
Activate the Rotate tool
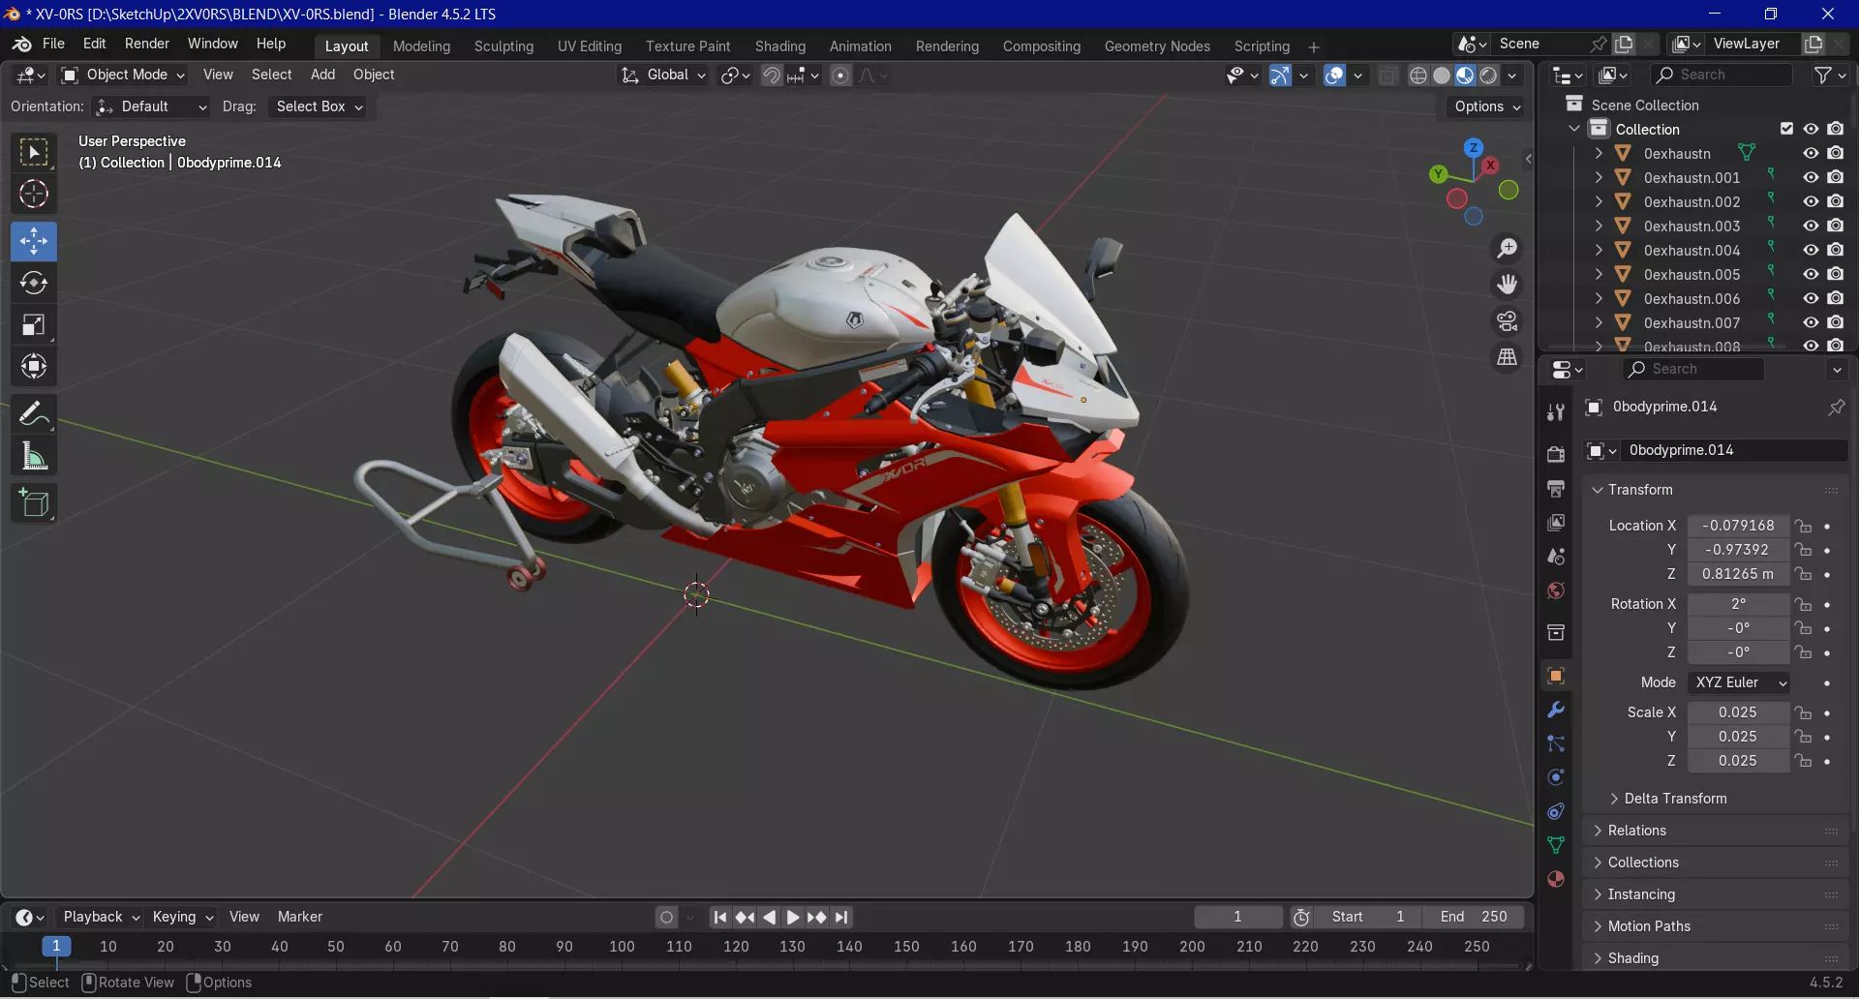[34, 283]
